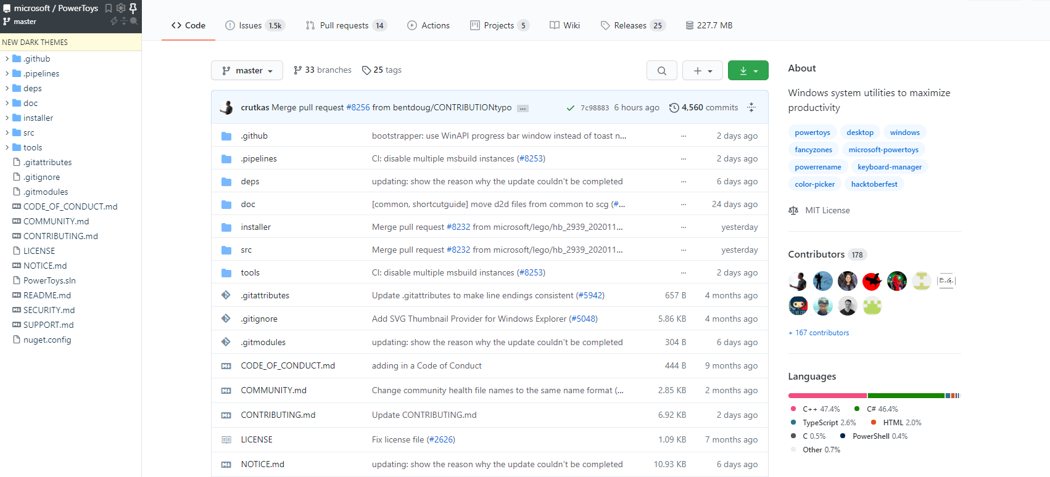Open .gitattributes in the sidebar tree
The width and height of the screenshot is (1050, 477).
(x=48, y=162)
